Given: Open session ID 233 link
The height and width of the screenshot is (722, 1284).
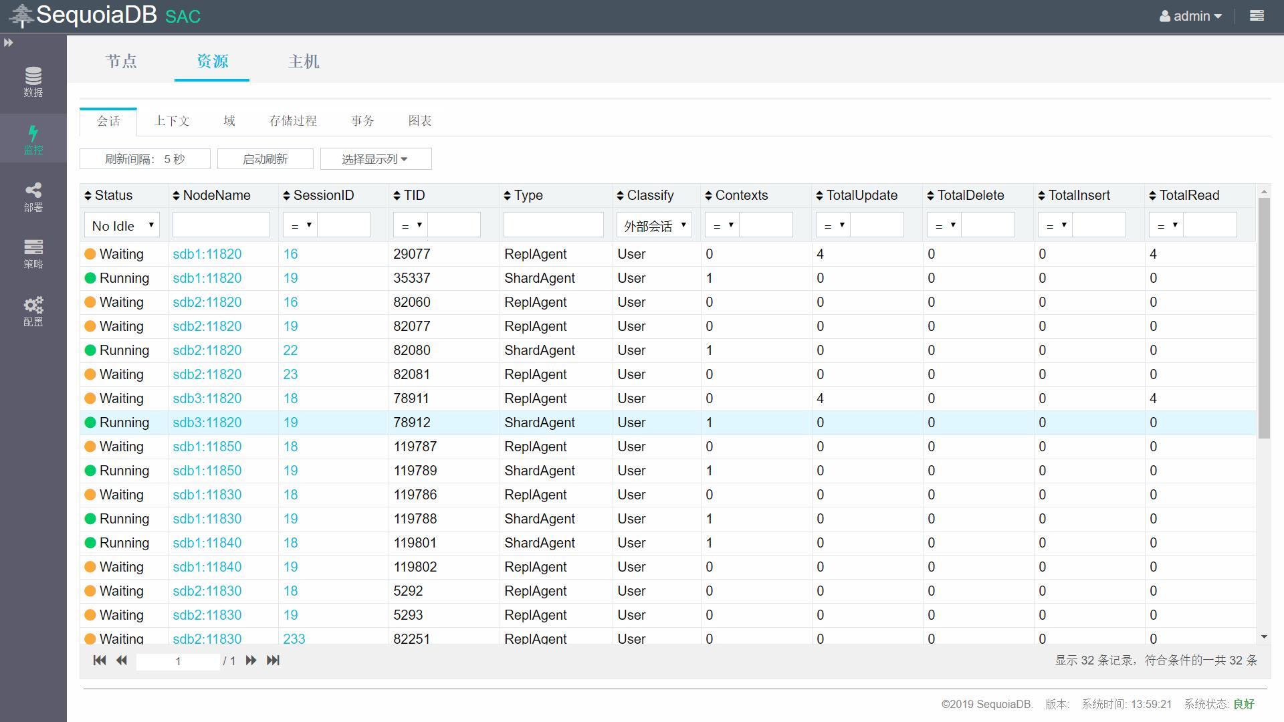Looking at the screenshot, I should tap(294, 638).
